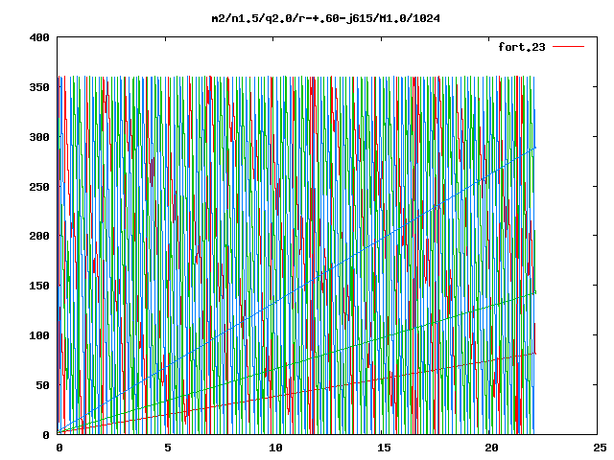Click x-axis label 5
This screenshot has width=614, height=460.
pos(168,448)
